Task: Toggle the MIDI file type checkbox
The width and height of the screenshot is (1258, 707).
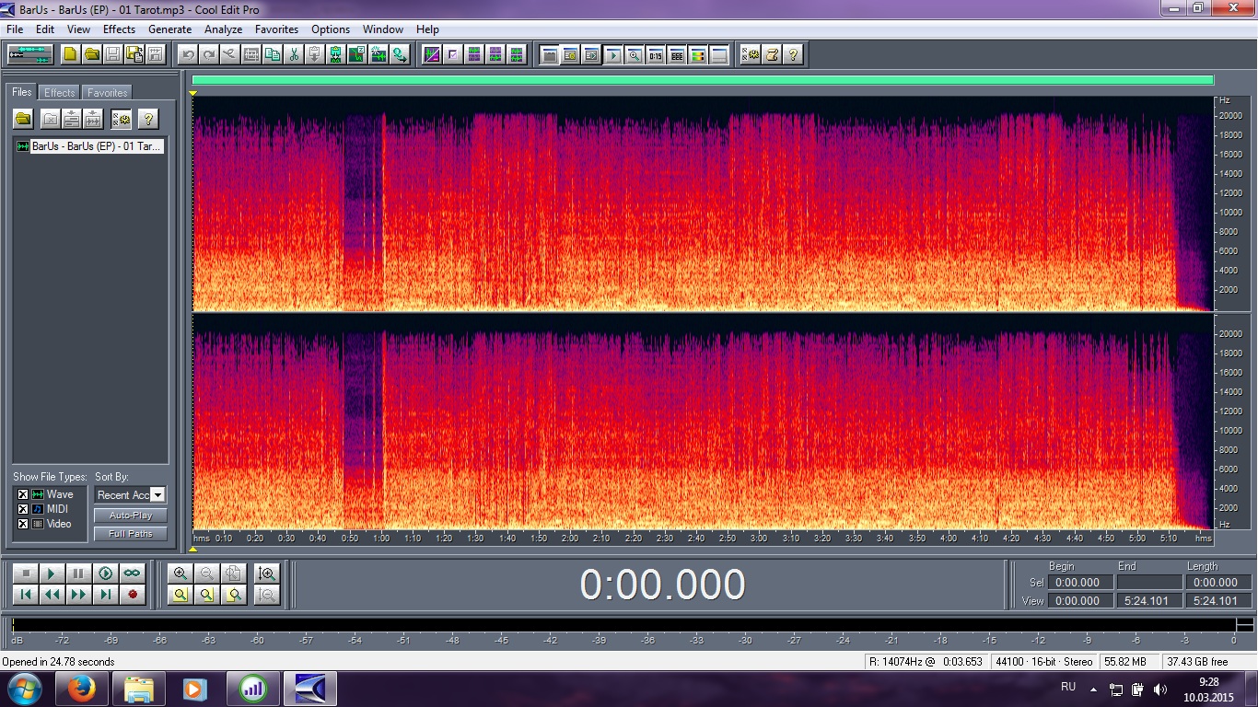Action: [x=23, y=509]
